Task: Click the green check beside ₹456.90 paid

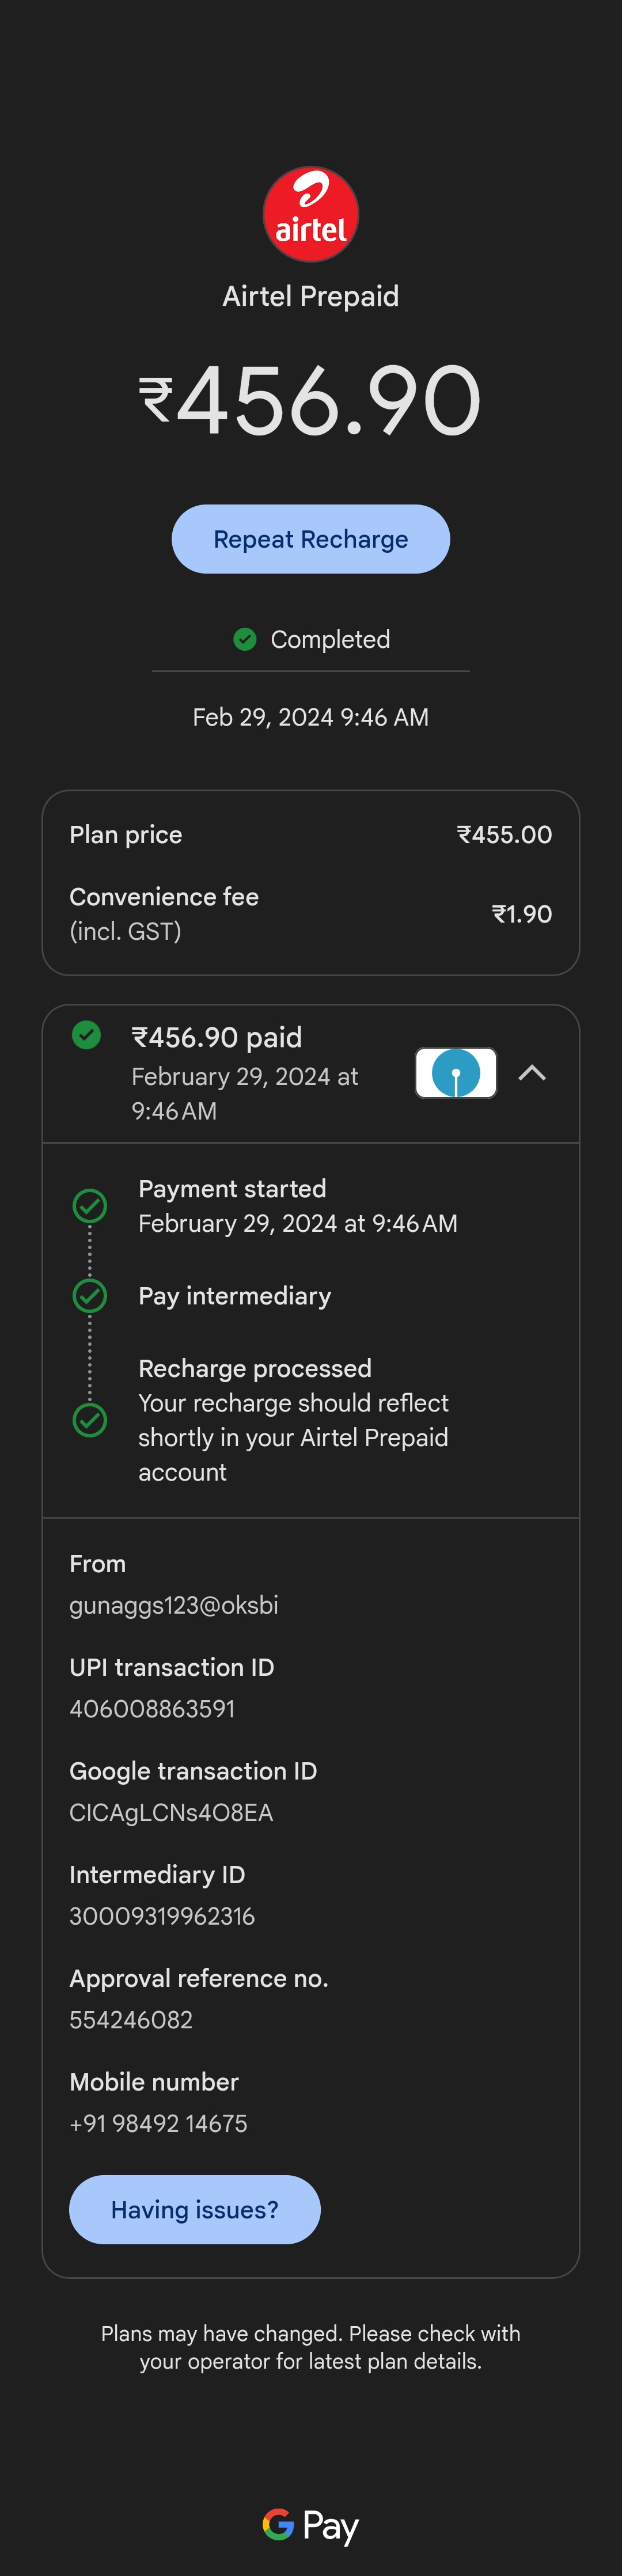Action: tap(87, 1035)
